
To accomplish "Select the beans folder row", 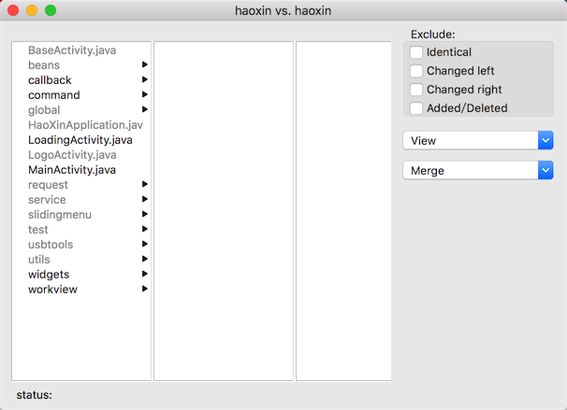I will tap(81, 65).
